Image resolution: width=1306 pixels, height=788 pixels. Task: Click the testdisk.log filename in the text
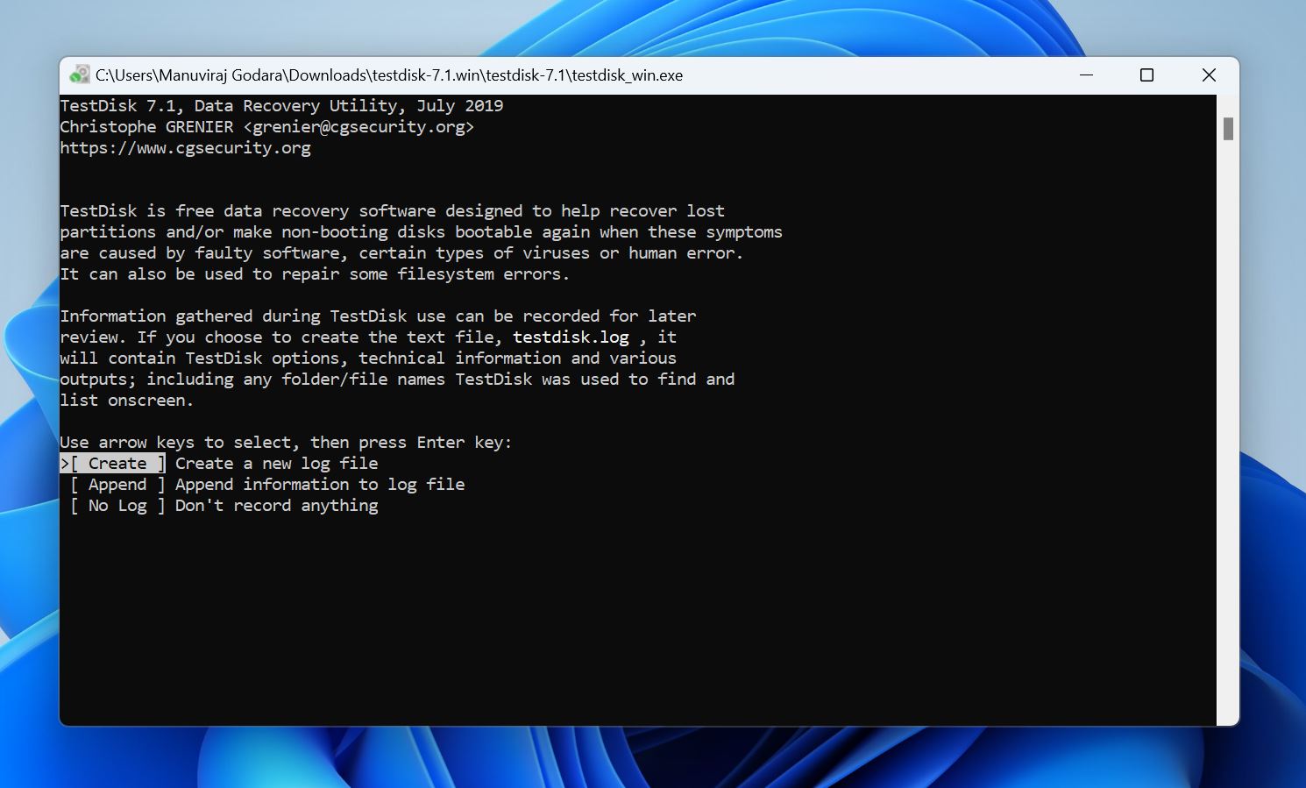(571, 337)
